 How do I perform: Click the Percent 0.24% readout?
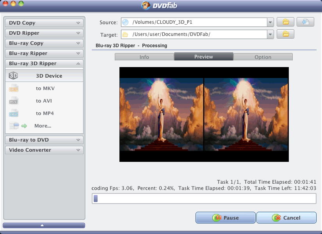pos(156,188)
